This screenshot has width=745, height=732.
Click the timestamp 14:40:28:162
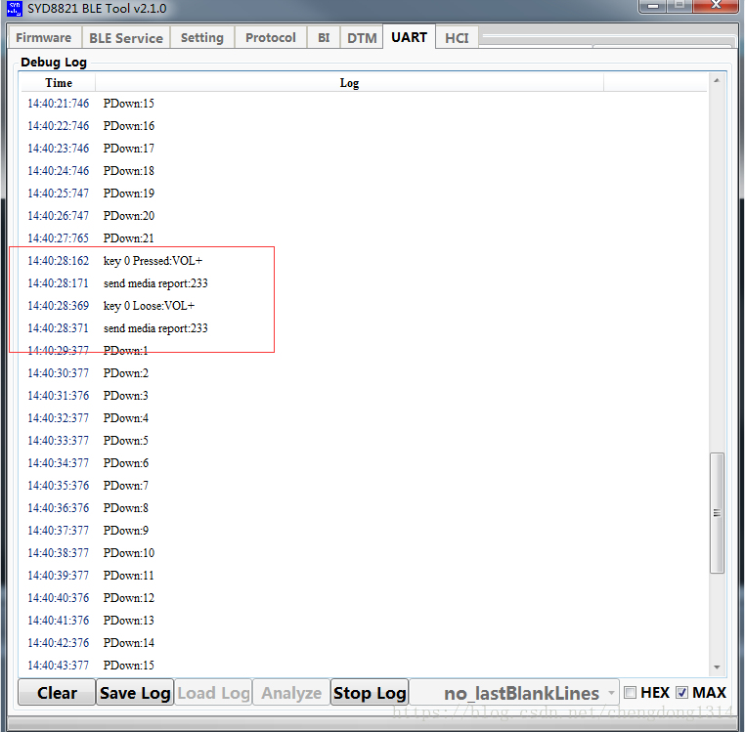tap(58, 260)
